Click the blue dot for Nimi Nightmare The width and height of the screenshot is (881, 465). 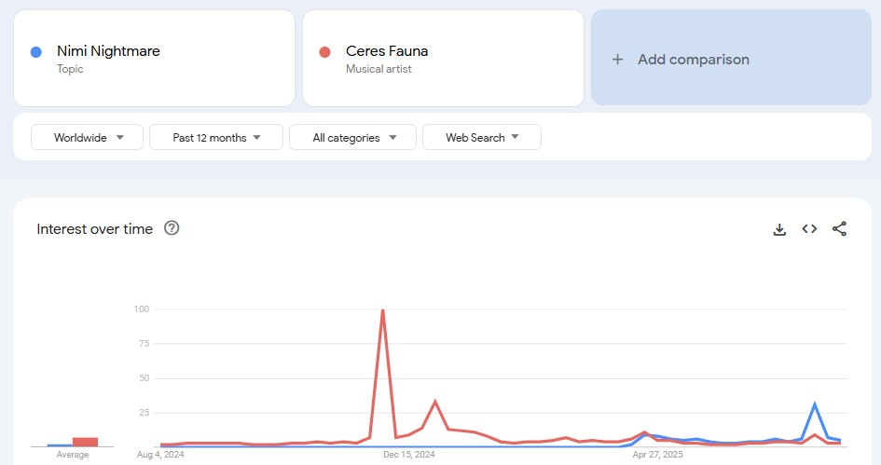click(x=36, y=52)
